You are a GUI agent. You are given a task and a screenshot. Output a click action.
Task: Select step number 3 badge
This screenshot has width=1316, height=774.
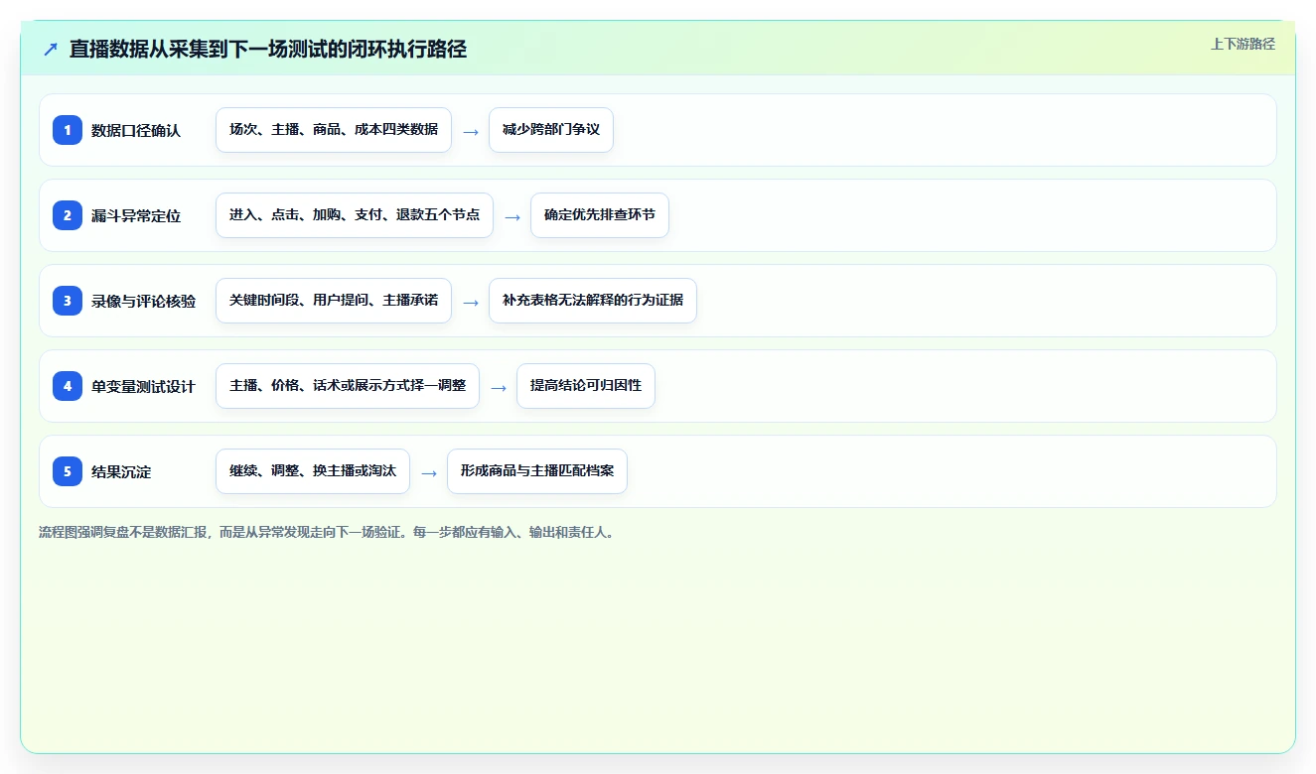click(68, 300)
